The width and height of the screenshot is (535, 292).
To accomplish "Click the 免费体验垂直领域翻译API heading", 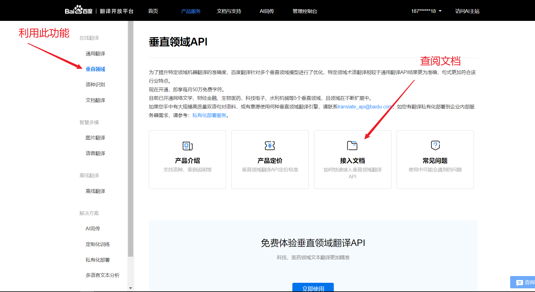I will pyautogui.click(x=313, y=243).
